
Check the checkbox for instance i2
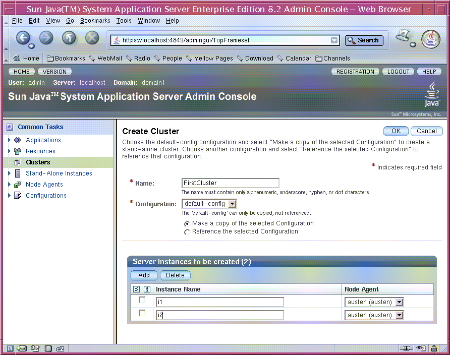coord(142,313)
